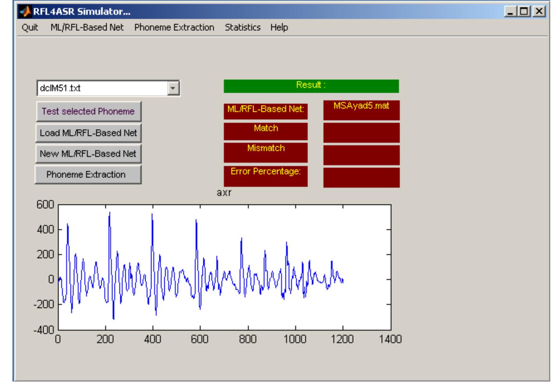Open the ML/RFL-Based Net menu in the menu bar

87,28
